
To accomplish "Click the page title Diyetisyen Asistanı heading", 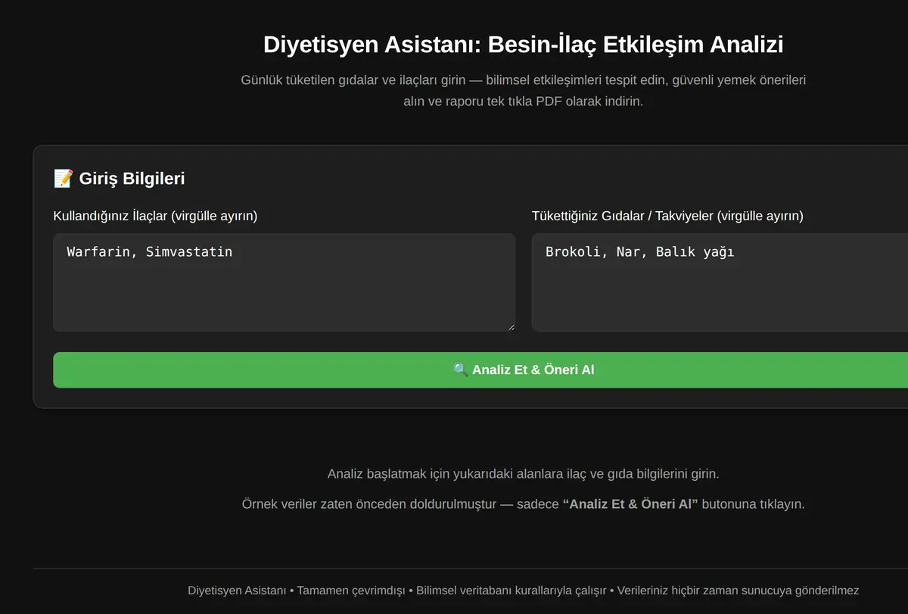I will 524,45.
